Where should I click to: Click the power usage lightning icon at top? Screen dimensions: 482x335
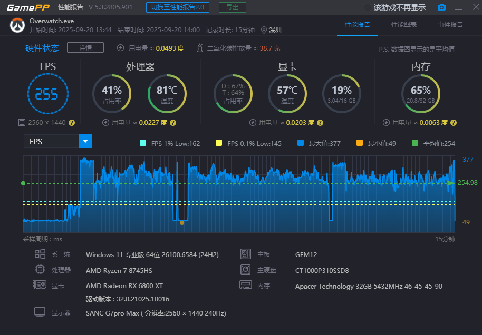pos(121,48)
